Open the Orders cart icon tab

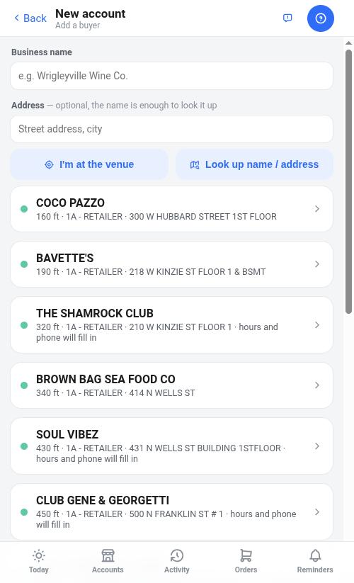(x=246, y=562)
